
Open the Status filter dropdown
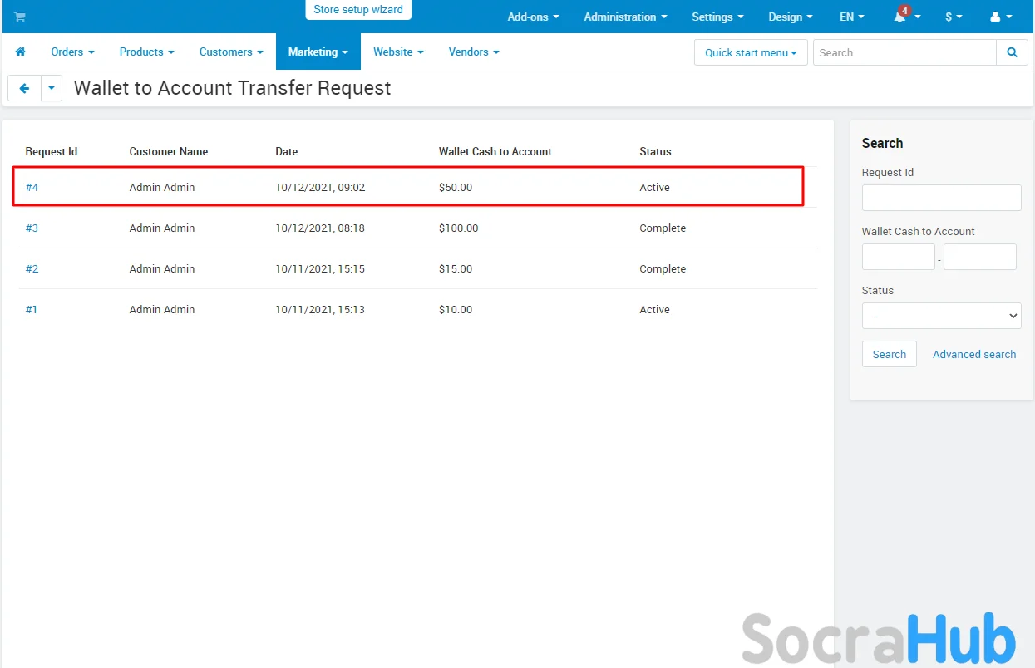tap(941, 316)
